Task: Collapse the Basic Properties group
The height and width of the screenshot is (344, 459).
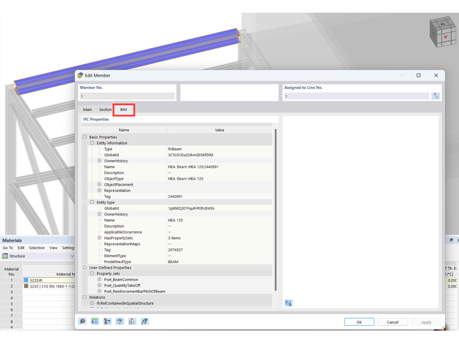Action: click(85, 137)
